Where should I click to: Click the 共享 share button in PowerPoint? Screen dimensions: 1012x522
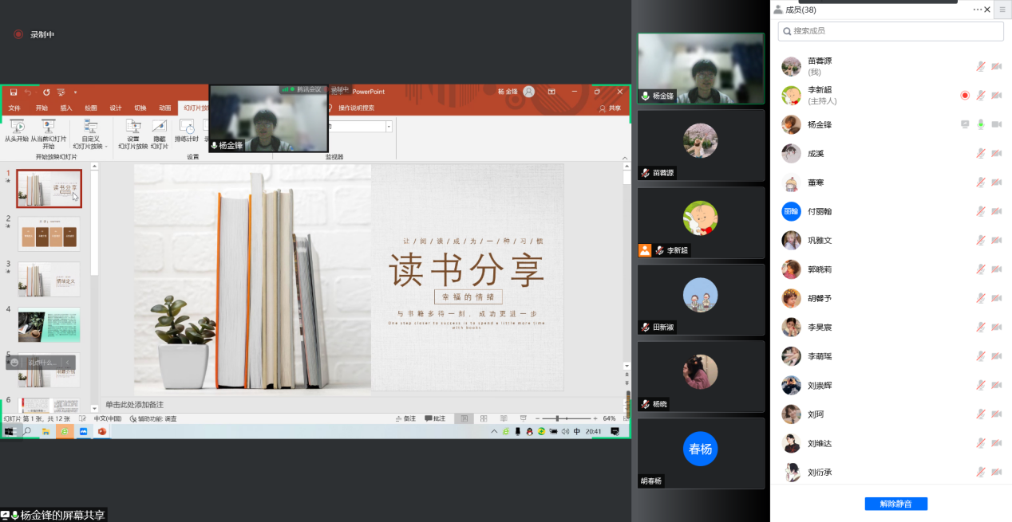point(611,108)
